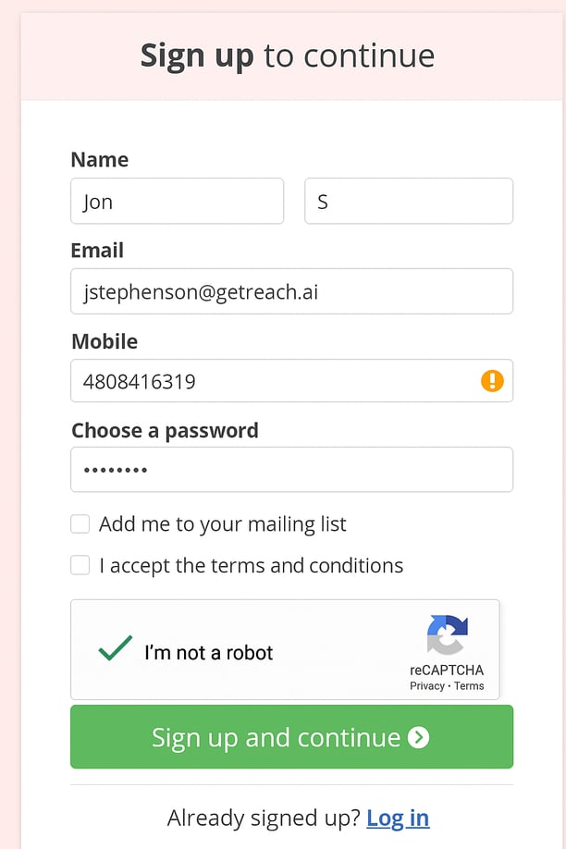Screen dimensions: 566x849
Task: Click the 'Choose a password' label
Action: [x=165, y=430]
